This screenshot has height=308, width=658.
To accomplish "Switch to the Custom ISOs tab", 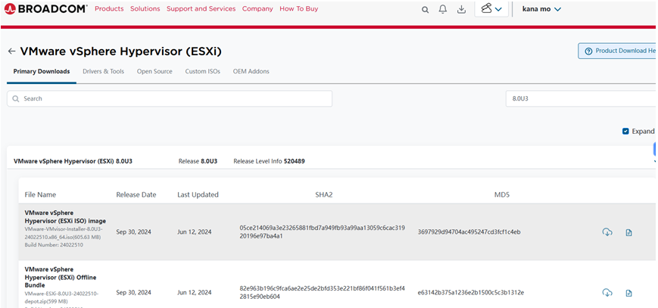I will pos(203,71).
